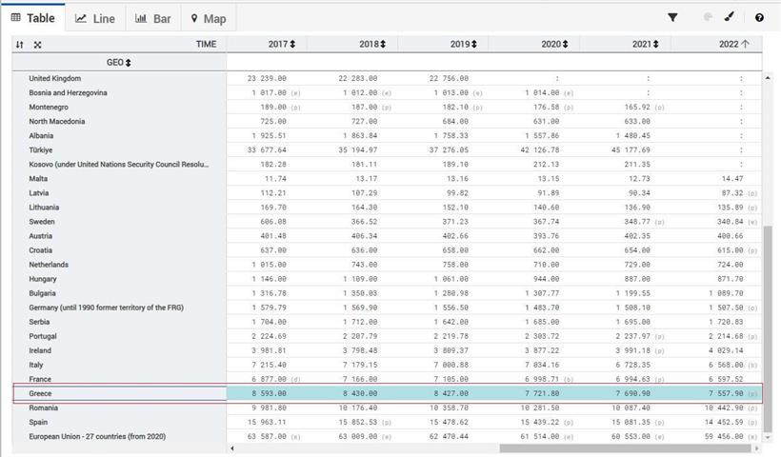This screenshot has width=781, height=457.
Task: Sort by the 2022 column arrow
Action: (745, 44)
